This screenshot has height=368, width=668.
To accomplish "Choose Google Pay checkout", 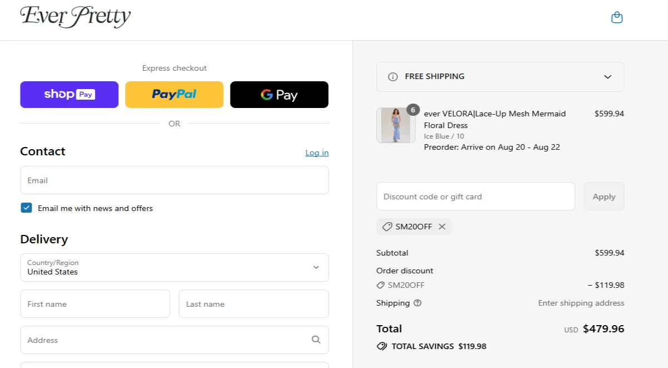I will pos(279,95).
